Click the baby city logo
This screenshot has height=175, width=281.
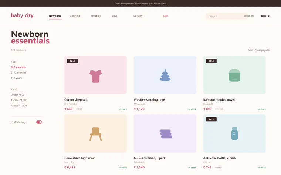tap(22, 15)
